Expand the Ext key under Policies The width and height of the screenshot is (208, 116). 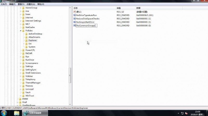pos(24,44)
